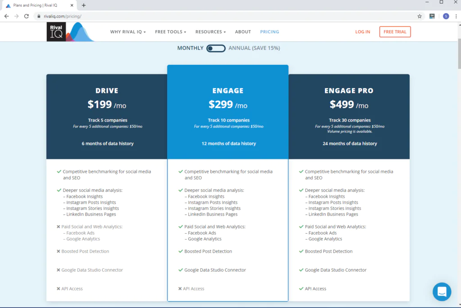Expand the Free Tools dropdown menu
461x308 pixels.
(x=171, y=32)
